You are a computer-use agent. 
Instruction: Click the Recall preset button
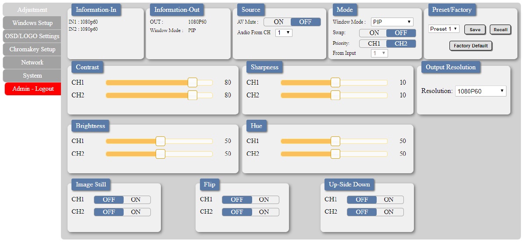point(501,29)
